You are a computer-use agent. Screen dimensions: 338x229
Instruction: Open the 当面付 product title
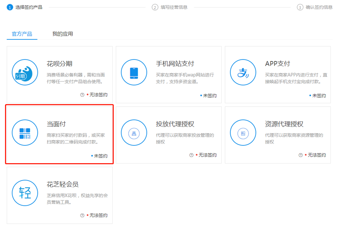[56, 124]
